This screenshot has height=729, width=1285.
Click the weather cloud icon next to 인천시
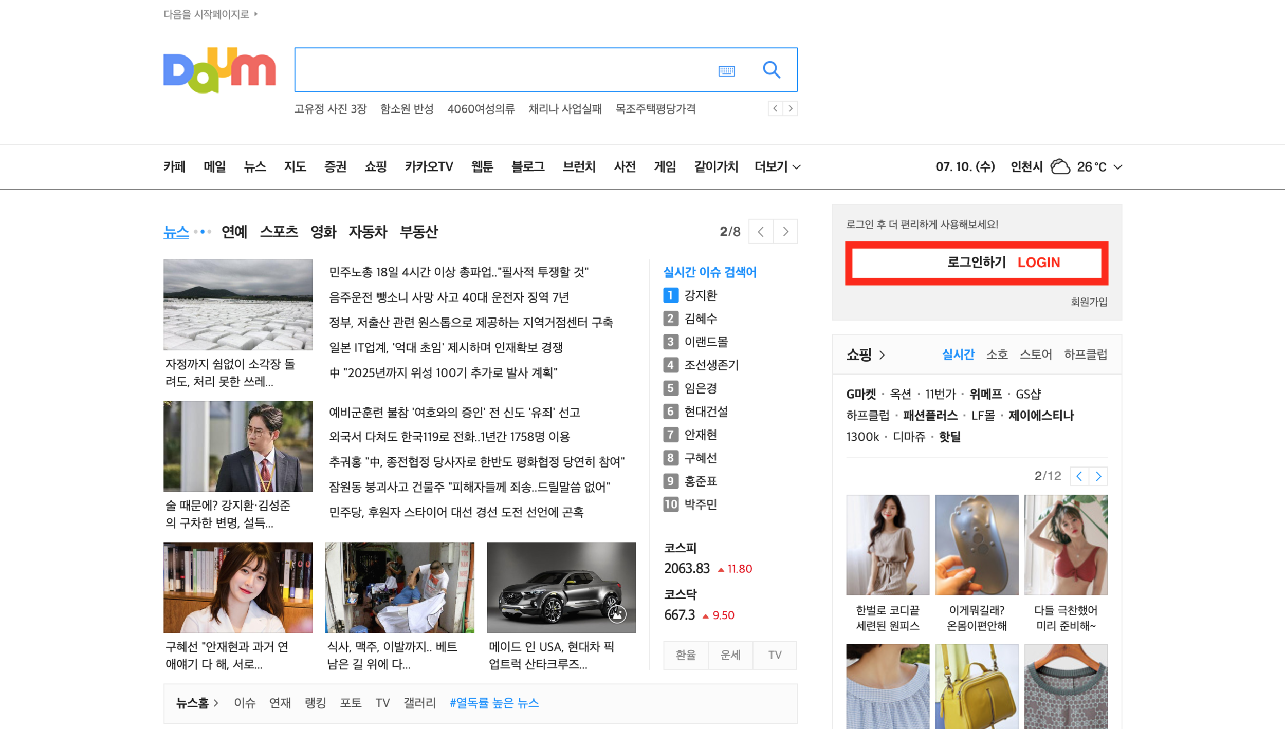point(1060,166)
